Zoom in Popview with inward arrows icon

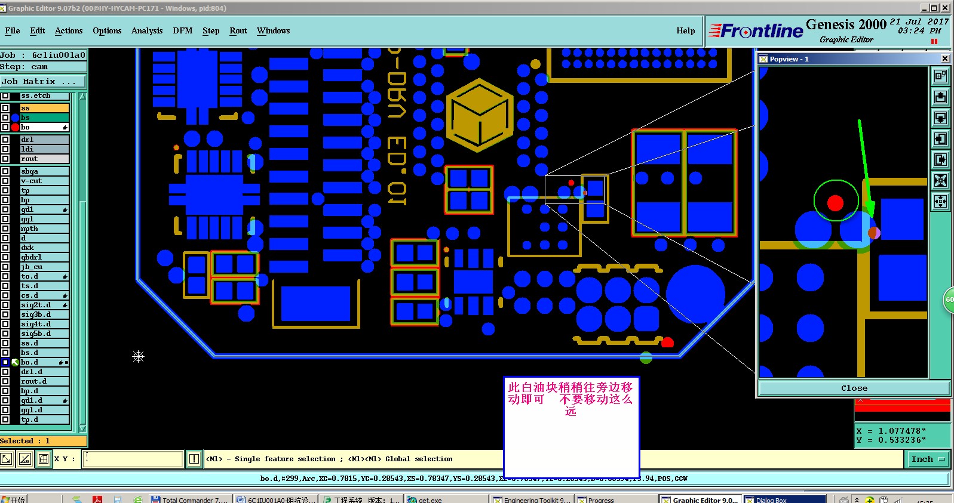point(940,180)
